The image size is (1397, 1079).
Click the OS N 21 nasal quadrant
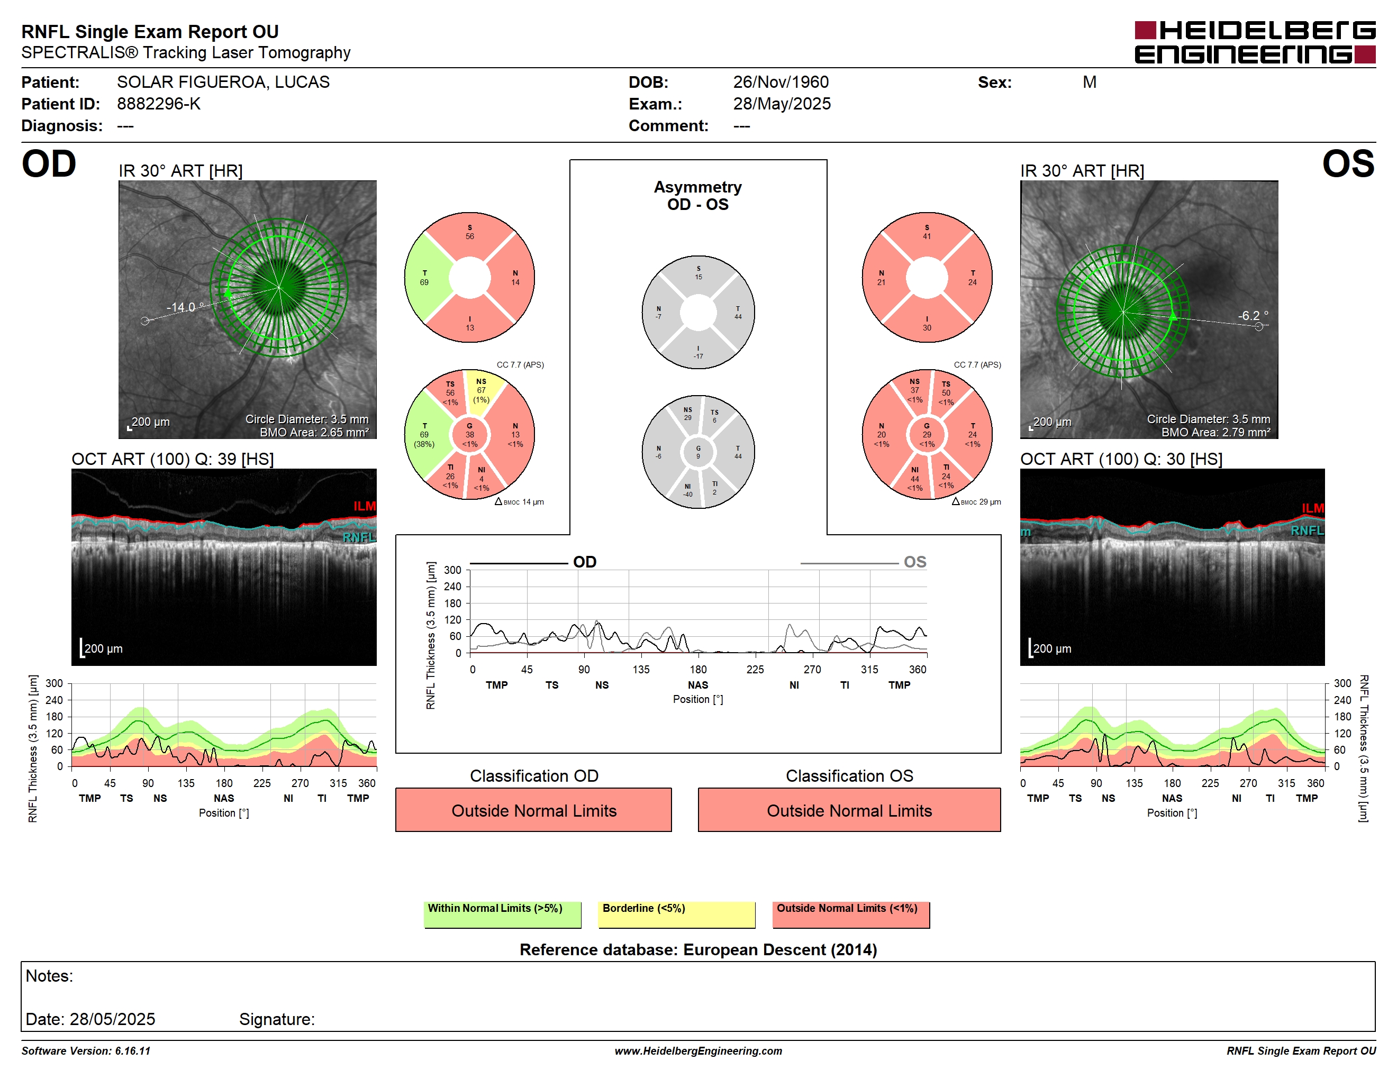[882, 278]
